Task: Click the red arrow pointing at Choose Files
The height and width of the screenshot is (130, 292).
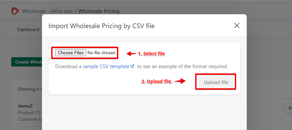Action: click(x=131, y=54)
